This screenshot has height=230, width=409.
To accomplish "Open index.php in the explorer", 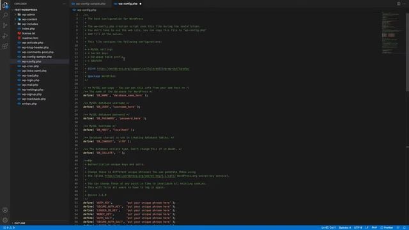I will point(28,29).
